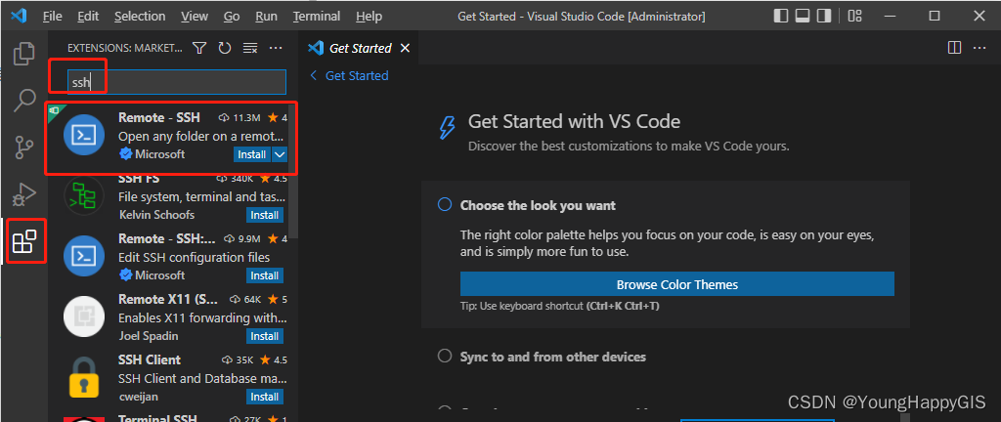Open the Source Control view
The image size is (1001, 422).
click(x=24, y=147)
